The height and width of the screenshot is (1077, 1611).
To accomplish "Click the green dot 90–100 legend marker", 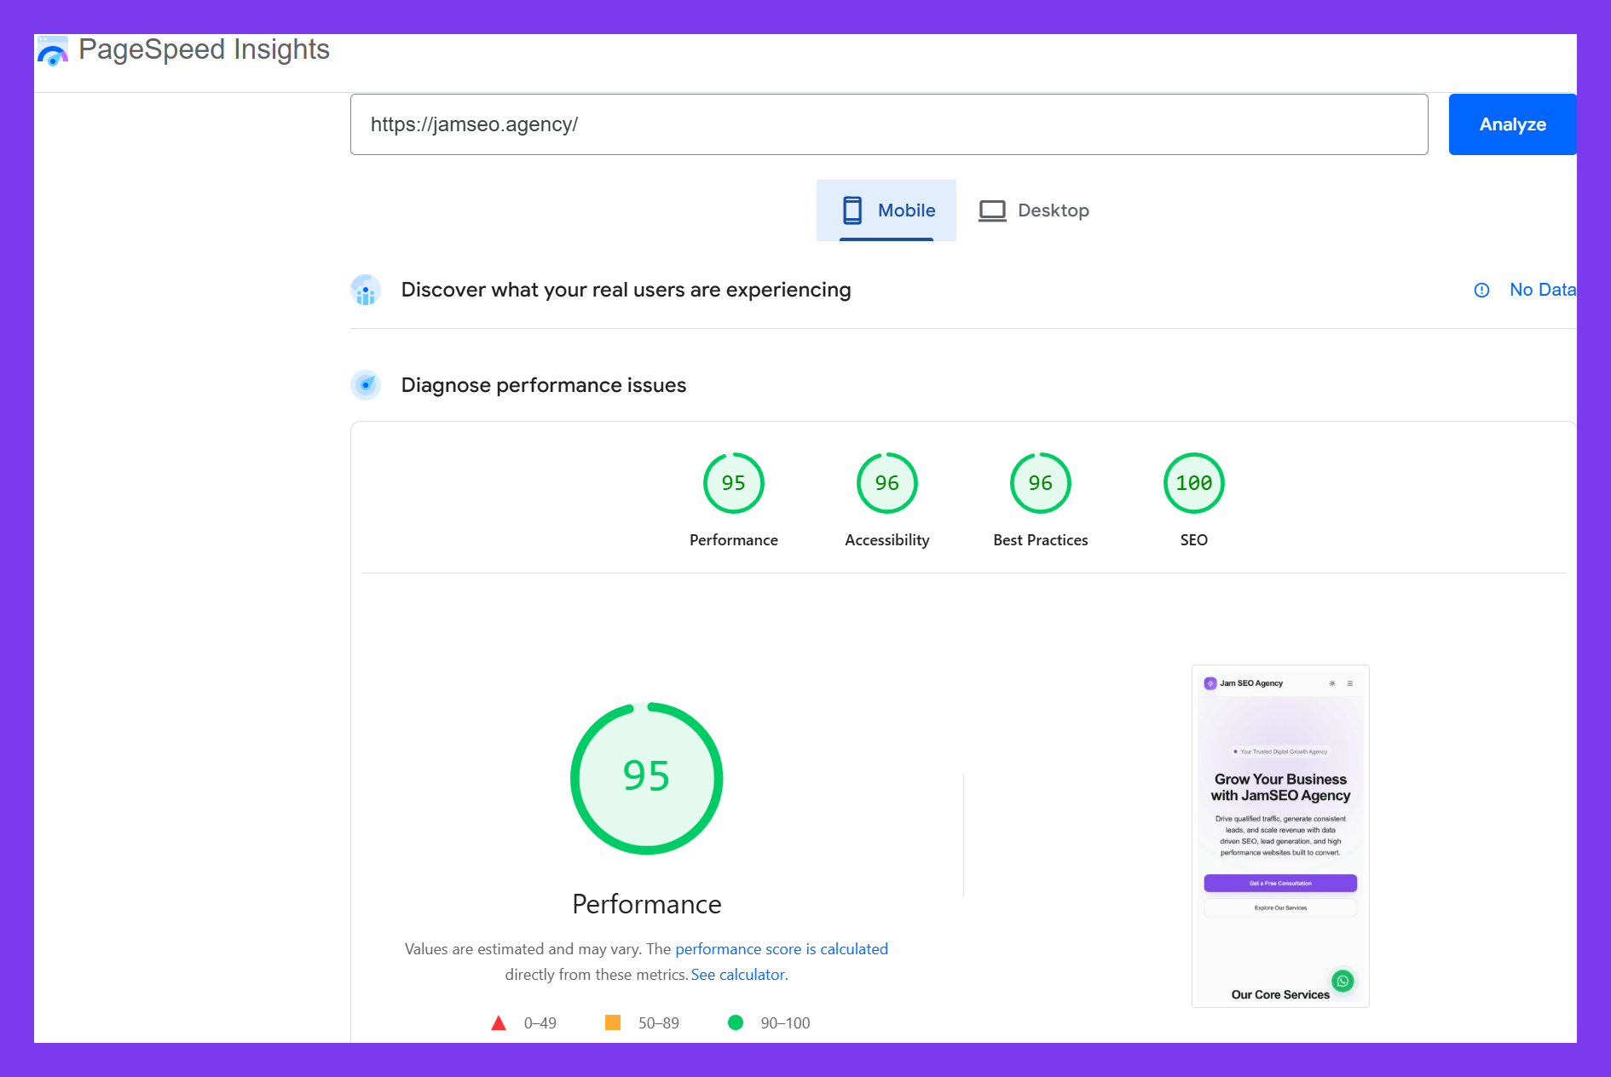I will coord(735,1022).
